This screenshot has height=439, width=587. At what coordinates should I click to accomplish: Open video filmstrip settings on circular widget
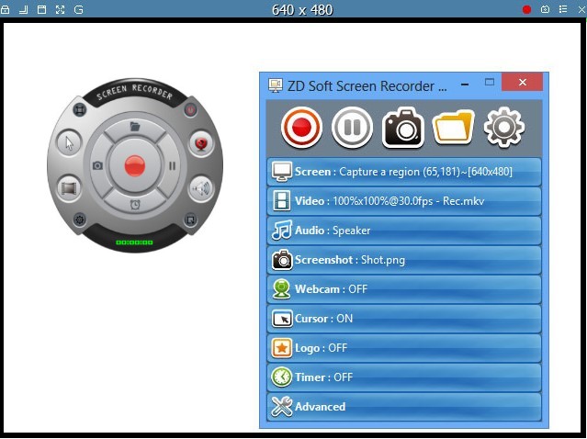click(x=69, y=188)
